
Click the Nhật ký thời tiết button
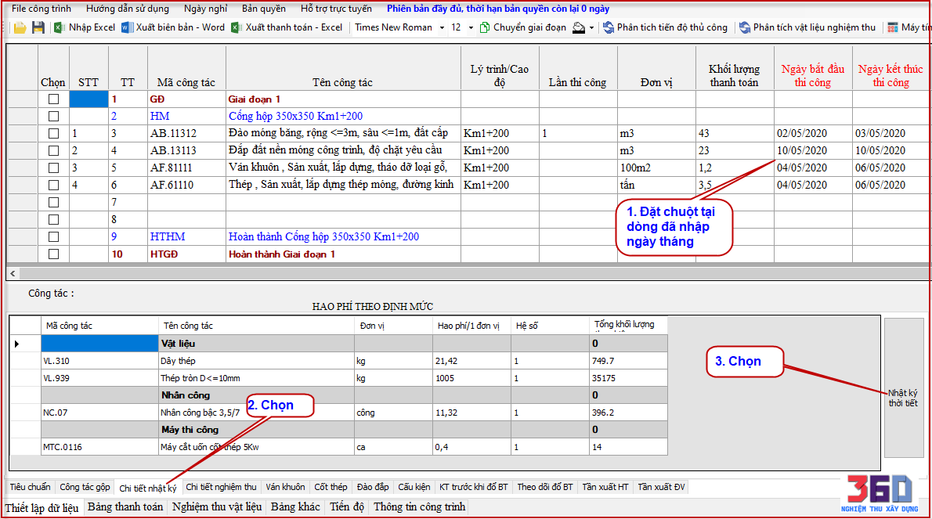904,387
